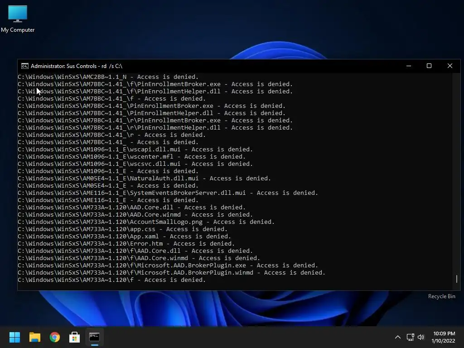Click the line with '_\r\PinEnrollmentBroker.exe'

[x=155, y=121]
